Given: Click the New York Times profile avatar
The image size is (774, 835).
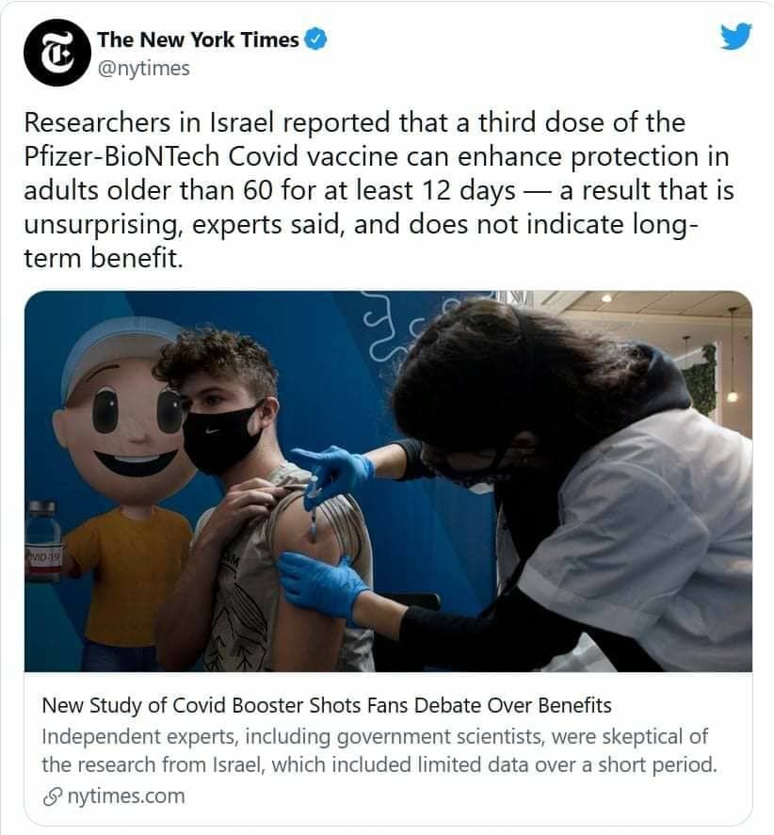Looking at the screenshot, I should coord(57,52).
